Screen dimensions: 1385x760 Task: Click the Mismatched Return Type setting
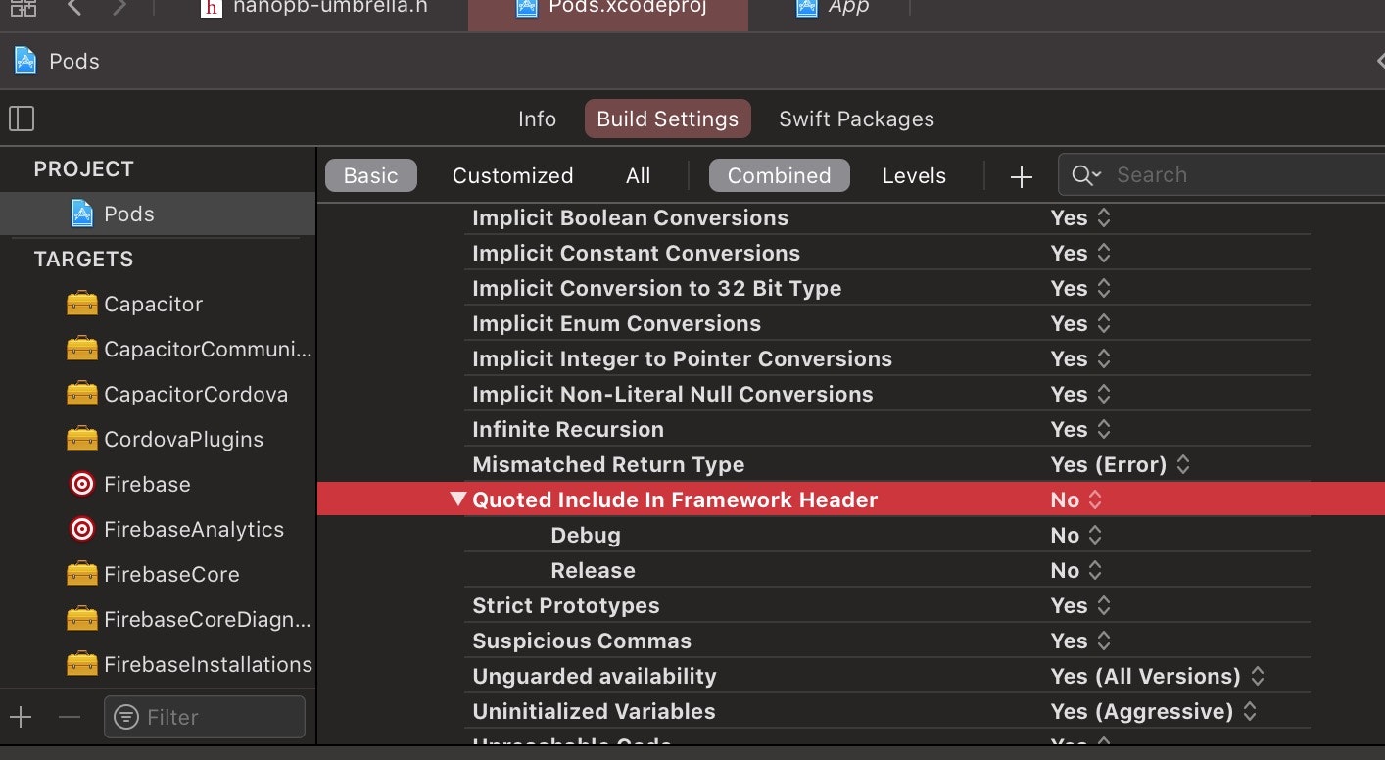click(x=608, y=464)
